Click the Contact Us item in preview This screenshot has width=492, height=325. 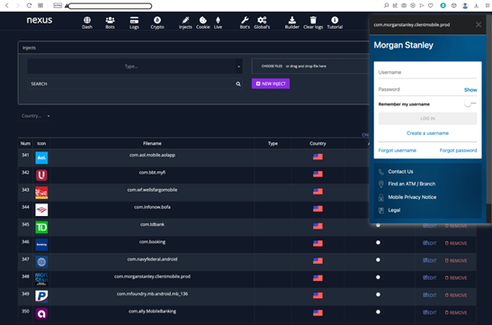pyautogui.click(x=400, y=171)
